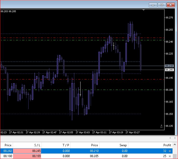Click the 88.205 bid price label on axis
The width and height of the screenshot is (178, 159).
point(169,70)
